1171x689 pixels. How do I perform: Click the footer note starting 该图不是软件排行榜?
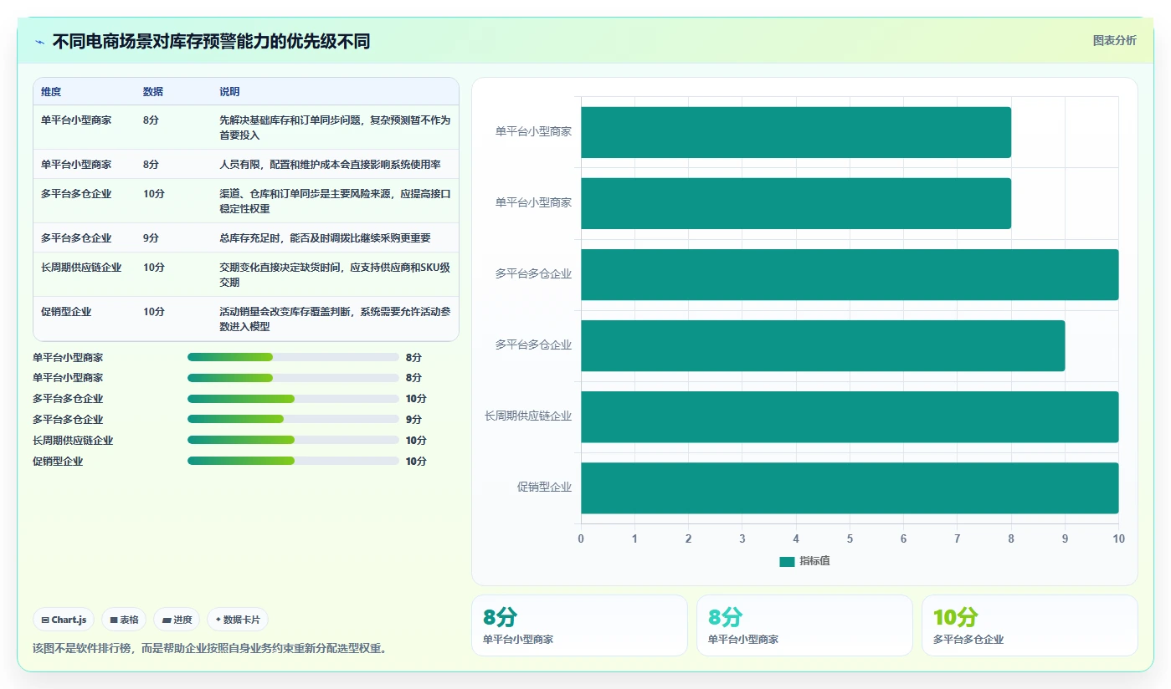(209, 648)
